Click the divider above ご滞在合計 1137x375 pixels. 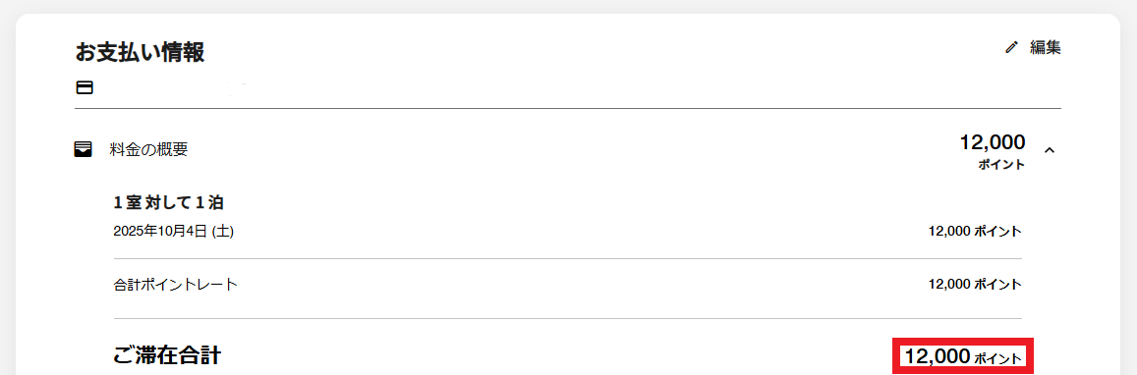[x=568, y=318]
